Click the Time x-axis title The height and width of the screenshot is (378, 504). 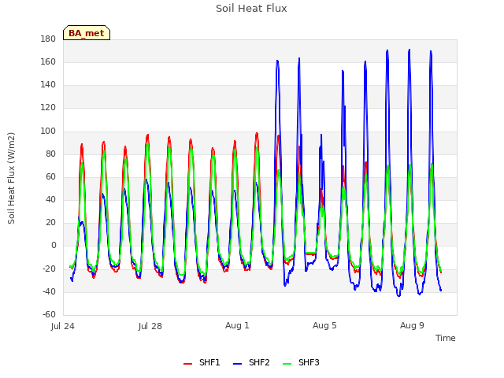click(446, 338)
